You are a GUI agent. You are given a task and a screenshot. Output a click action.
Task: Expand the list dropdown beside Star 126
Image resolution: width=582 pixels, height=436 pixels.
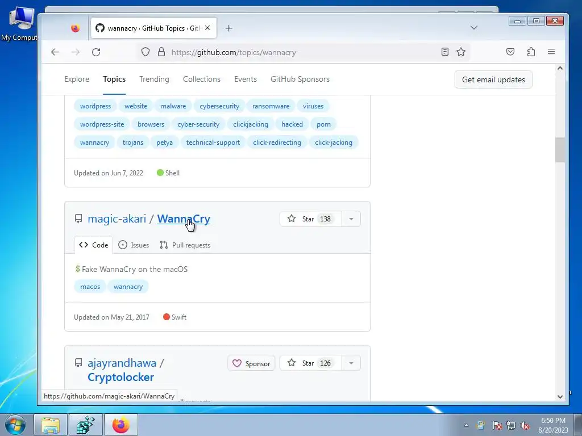pos(351,363)
